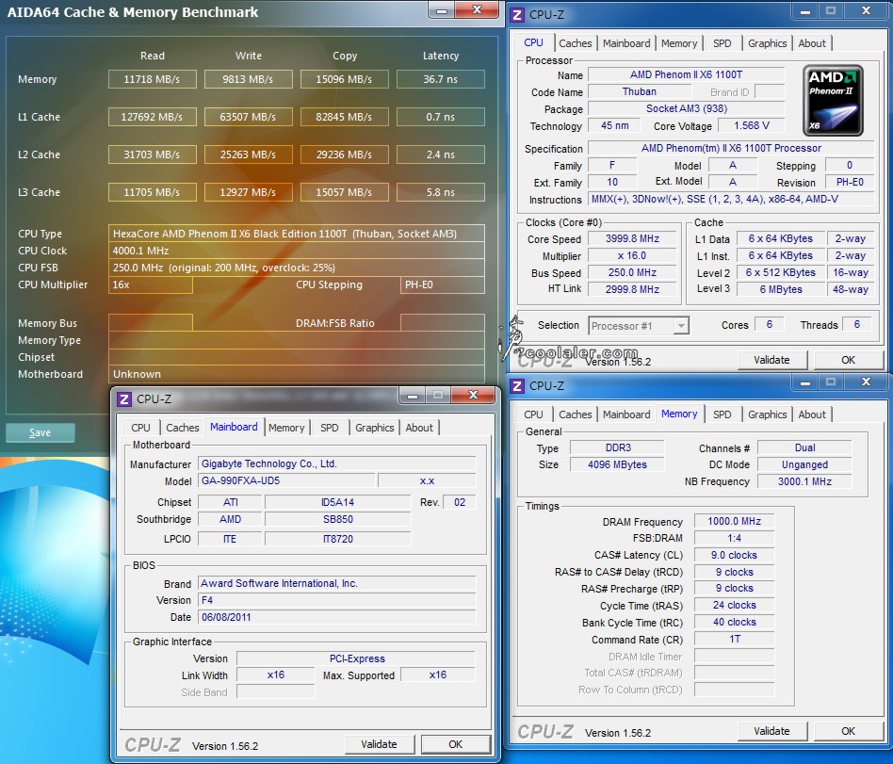
Task: Select Graphics tab in the Memory CPU-Z window
Action: tap(767, 415)
